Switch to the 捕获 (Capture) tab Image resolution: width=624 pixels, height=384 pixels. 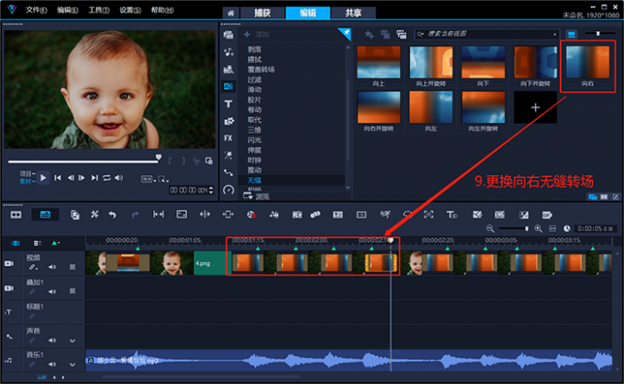click(x=262, y=13)
